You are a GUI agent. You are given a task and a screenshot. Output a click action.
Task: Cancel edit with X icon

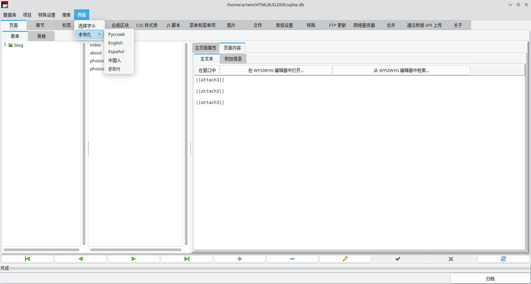pyautogui.click(x=451, y=259)
